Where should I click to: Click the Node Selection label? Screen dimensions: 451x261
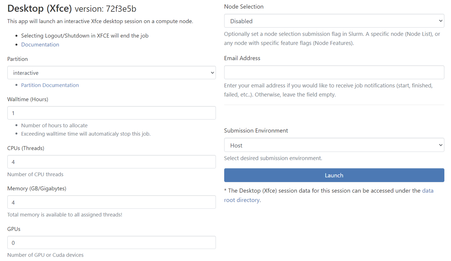click(x=244, y=7)
